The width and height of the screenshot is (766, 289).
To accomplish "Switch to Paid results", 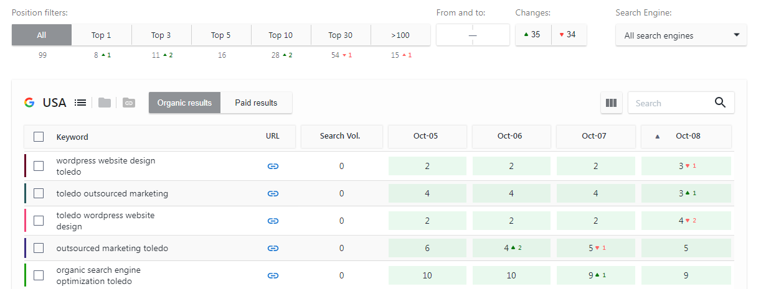I will 256,103.
